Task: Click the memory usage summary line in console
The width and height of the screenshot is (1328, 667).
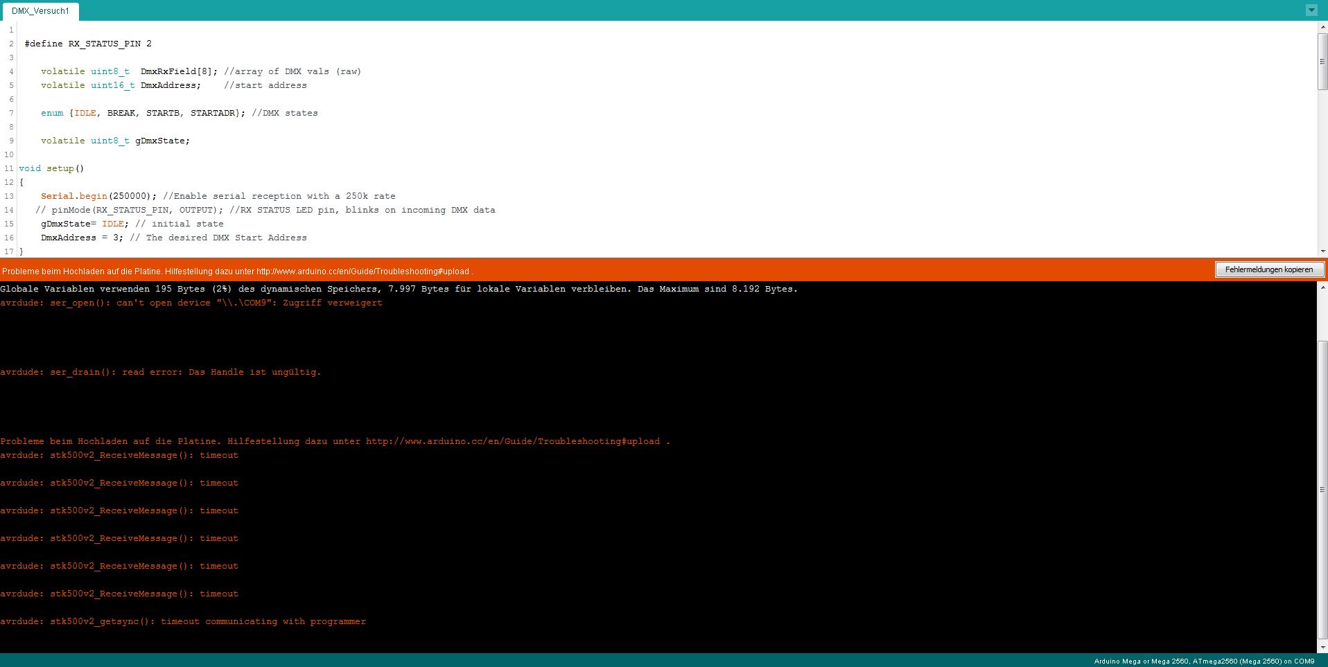Action: [x=399, y=289]
